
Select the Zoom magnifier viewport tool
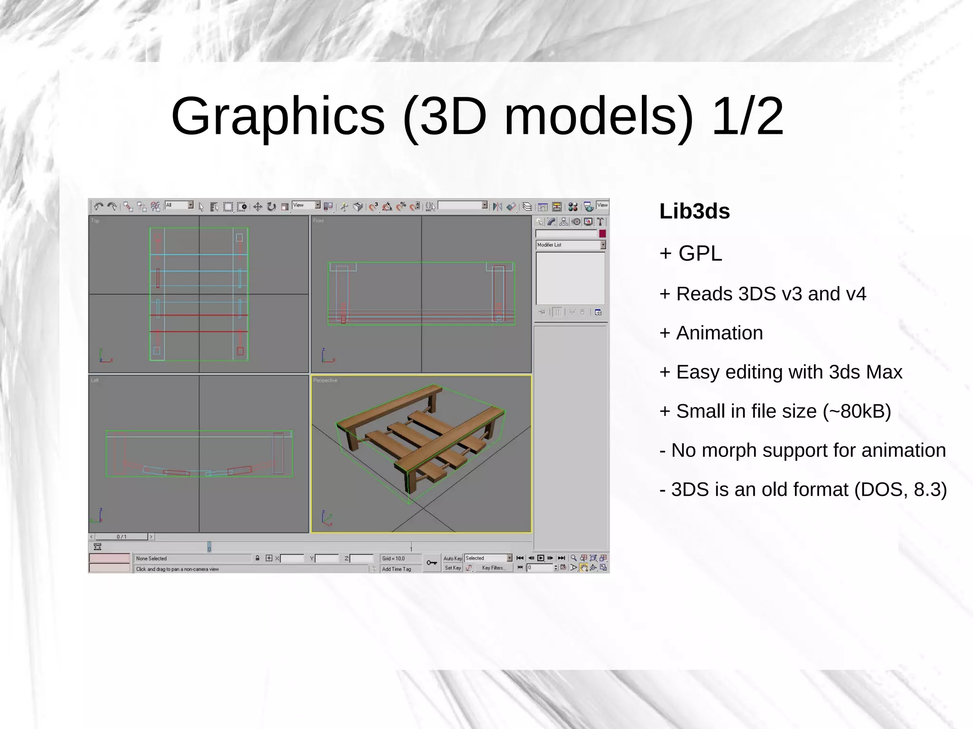point(573,558)
